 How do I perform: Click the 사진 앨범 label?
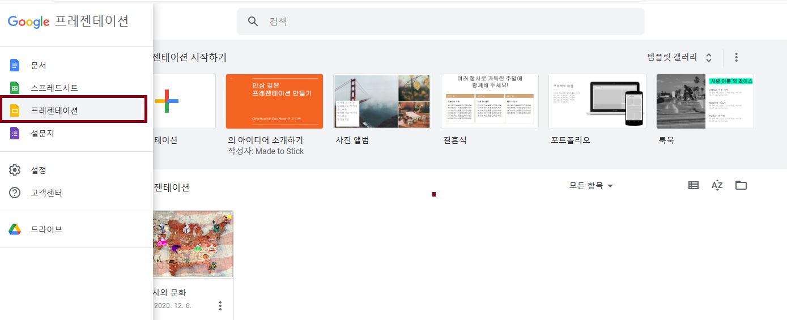coord(354,140)
